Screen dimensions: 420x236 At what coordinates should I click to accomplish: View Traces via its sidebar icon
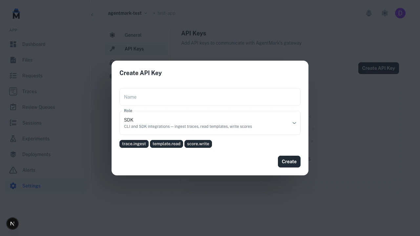click(13, 91)
